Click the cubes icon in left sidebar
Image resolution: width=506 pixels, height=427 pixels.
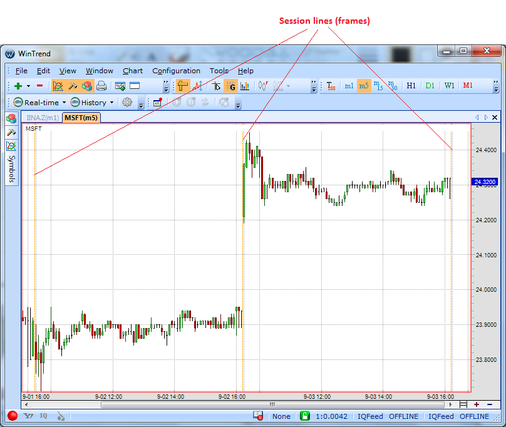11,119
